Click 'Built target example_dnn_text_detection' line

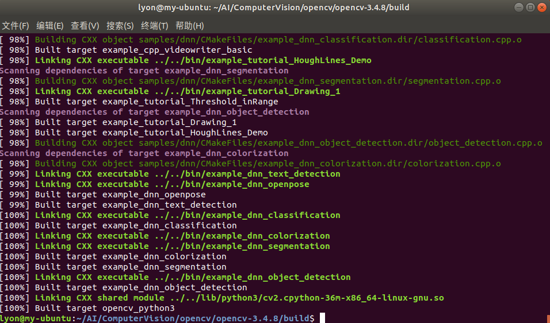[x=119, y=205]
